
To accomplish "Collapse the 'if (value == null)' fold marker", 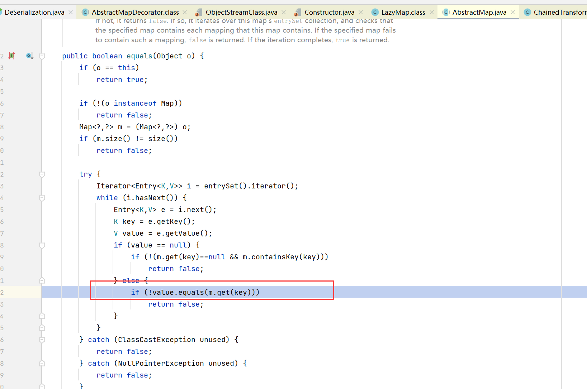I will [42, 245].
